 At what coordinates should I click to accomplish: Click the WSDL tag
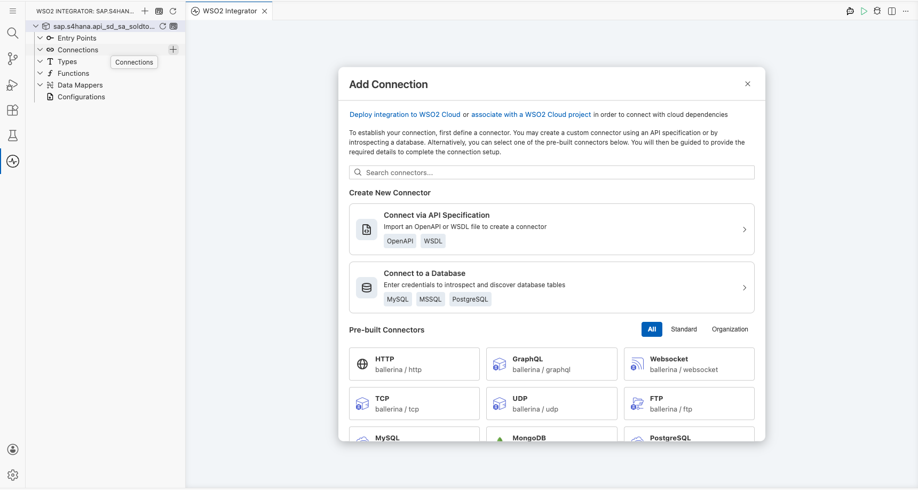(433, 241)
